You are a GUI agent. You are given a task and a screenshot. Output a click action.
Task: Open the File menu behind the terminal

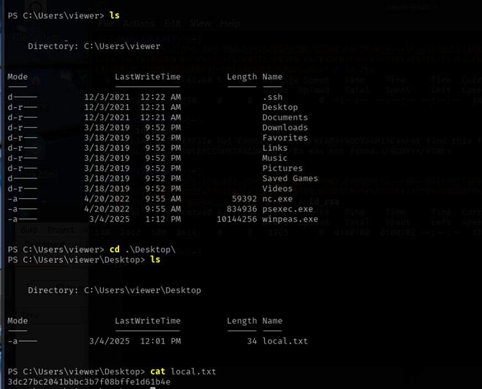click(x=107, y=24)
